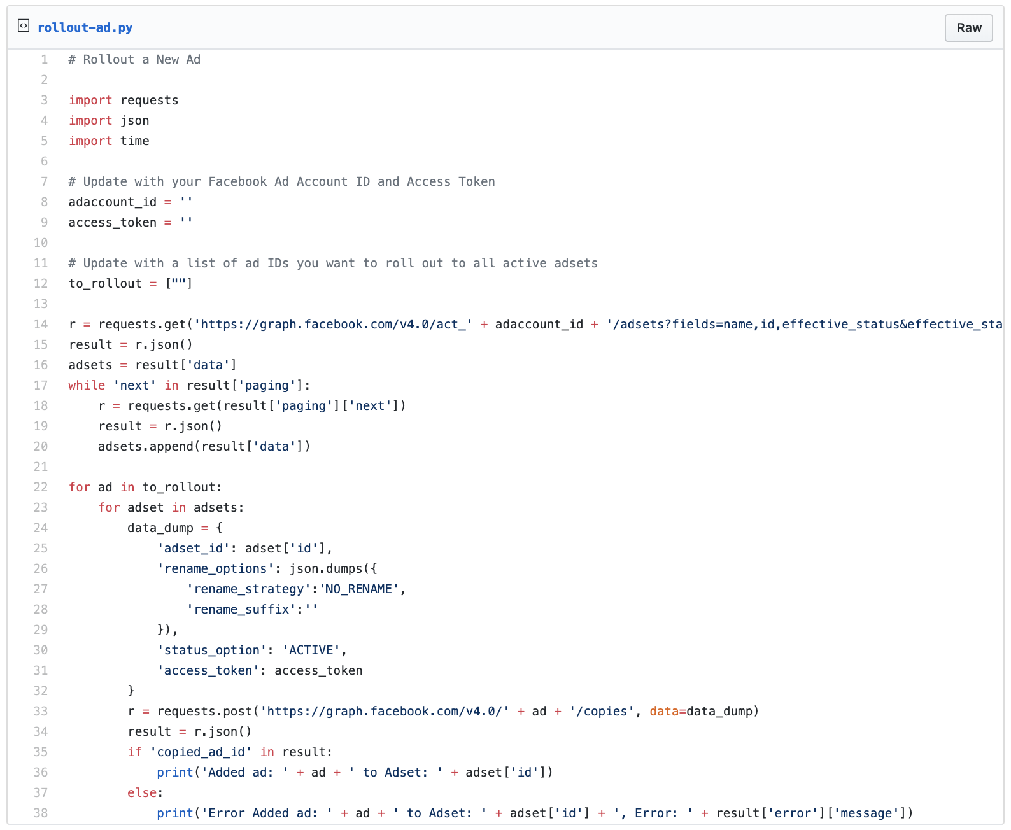
Task: Click "if 'copied_ad_id' in result:" line
Action: tap(230, 752)
